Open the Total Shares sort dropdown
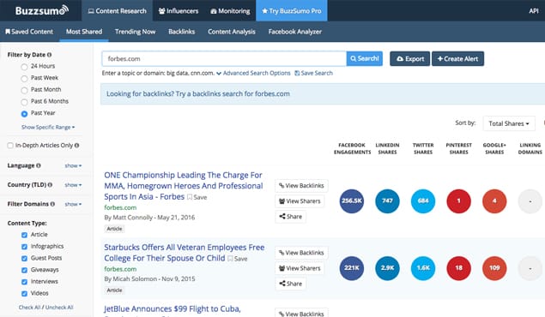Image resolution: width=545 pixels, height=317 pixels. click(x=509, y=123)
